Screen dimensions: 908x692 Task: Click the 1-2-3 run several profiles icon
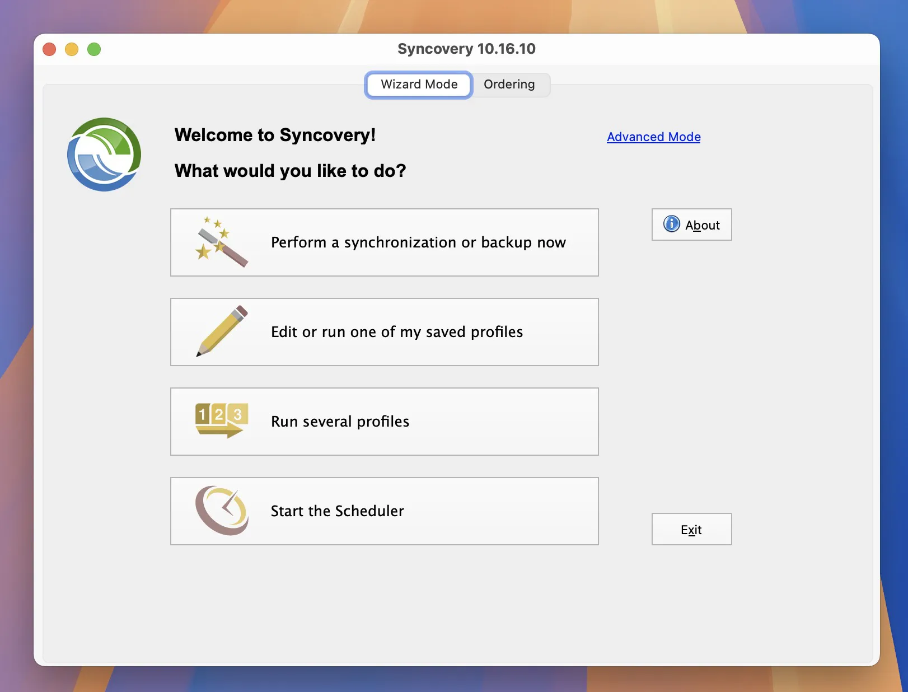(222, 420)
